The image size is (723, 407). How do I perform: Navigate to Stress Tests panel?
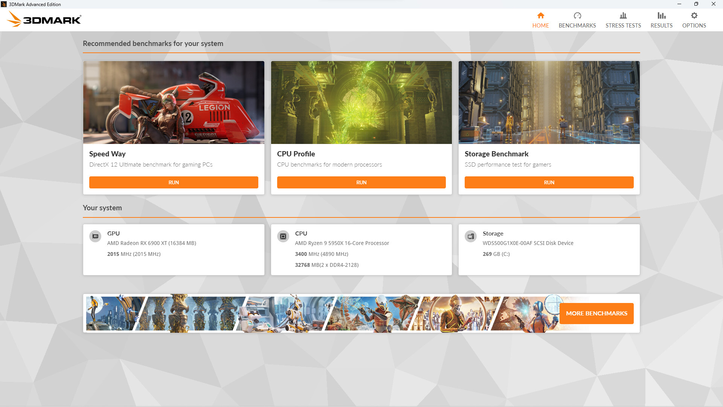tap(623, 20)
